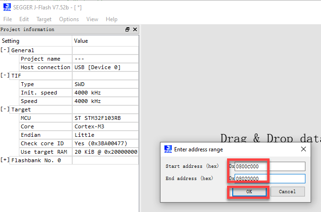This screenshot has height=212, width=321.
Task: Open the Options menu
Action: [69, 19]
